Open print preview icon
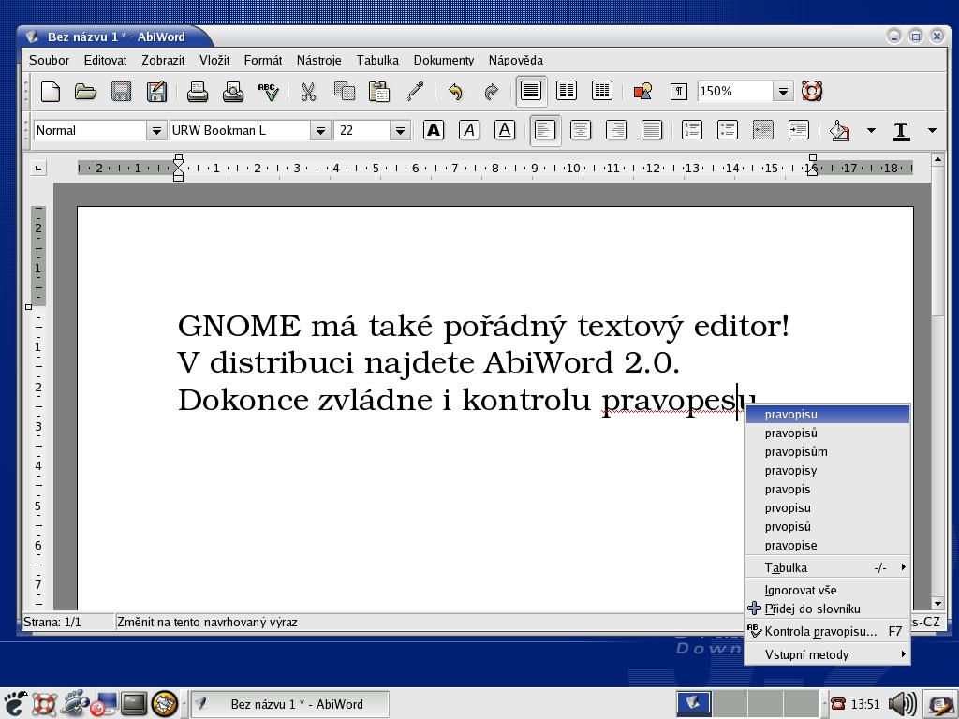Image resolution: width=959 pixels, height=719 pixels. [x=233, y=92]
